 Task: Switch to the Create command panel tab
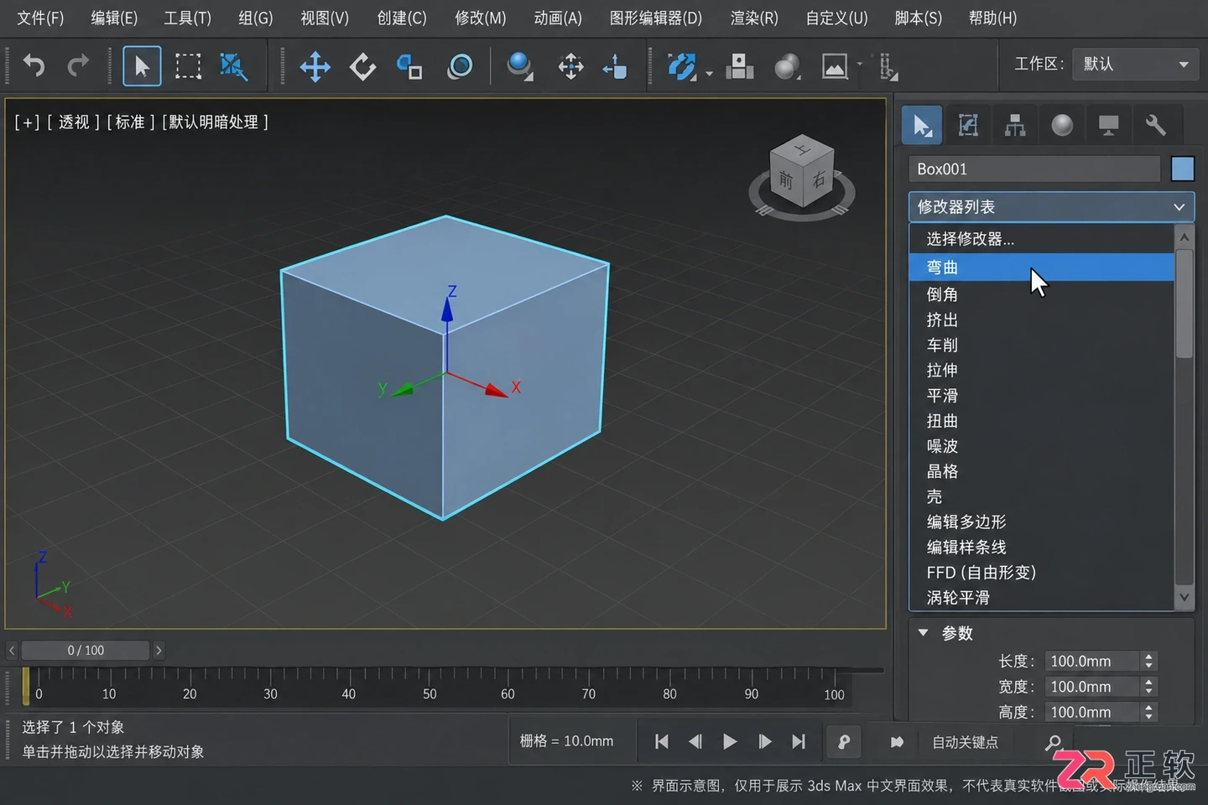point(922,126)
